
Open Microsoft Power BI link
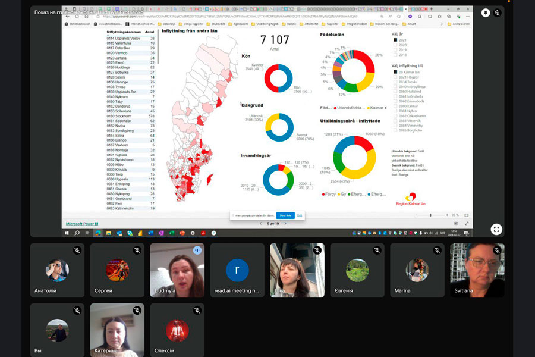tap(82, 224)
